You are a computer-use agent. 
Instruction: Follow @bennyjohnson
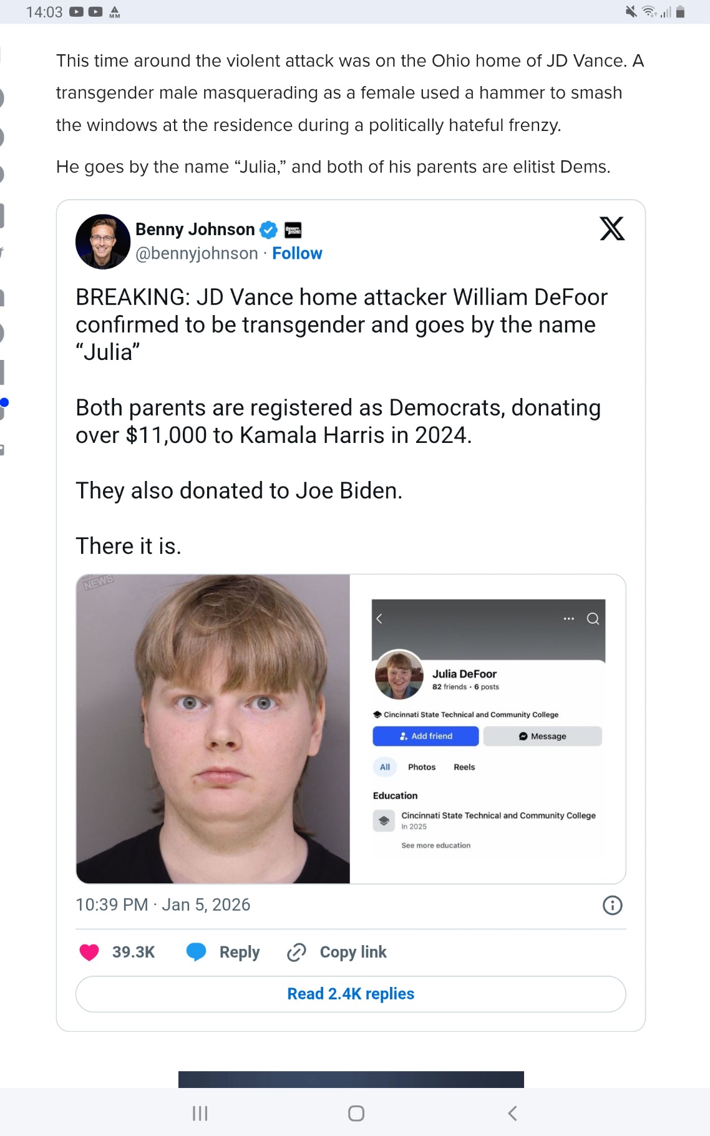297,253
